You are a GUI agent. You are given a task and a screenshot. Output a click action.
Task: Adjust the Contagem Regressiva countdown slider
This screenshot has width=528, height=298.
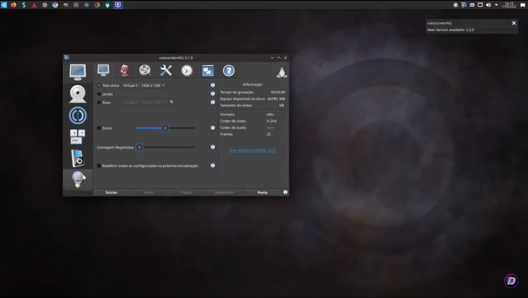[139, 147]
